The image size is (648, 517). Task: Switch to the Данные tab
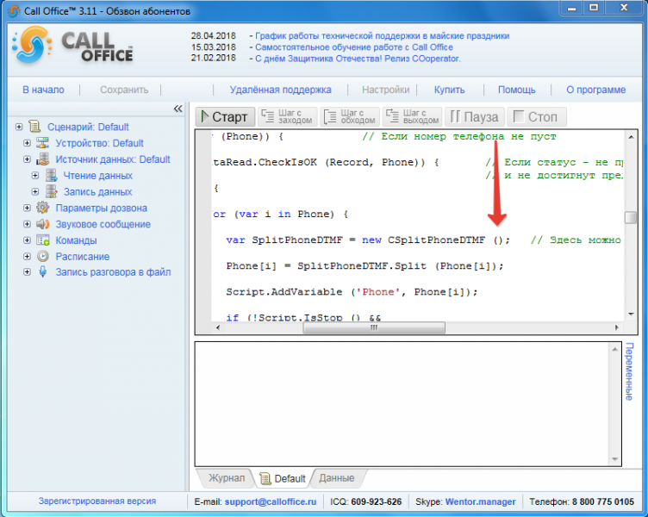pos(337,478)
